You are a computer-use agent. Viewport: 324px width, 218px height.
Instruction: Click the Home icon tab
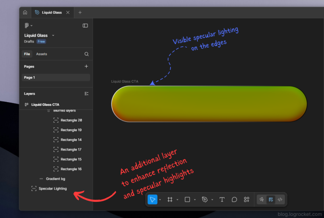tap(25, 12)
